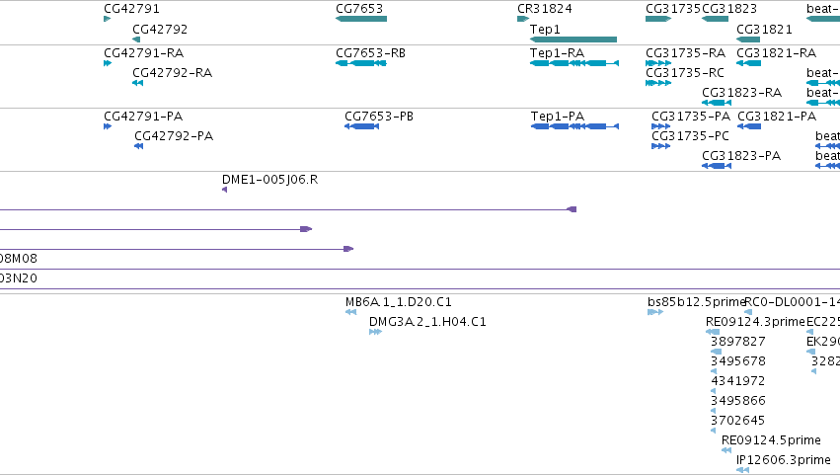The width and height of the screenshot is (840, 475).
Task: Select the CR31824 gene arrow
Action: coord(523,19)
